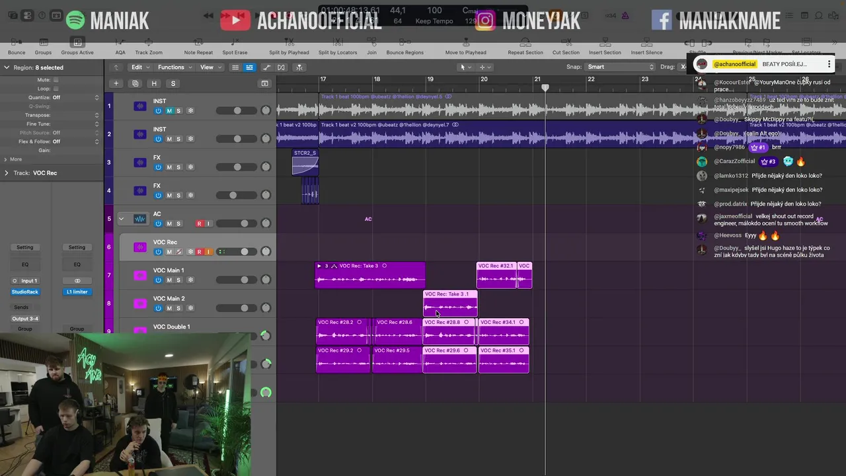Open the marquee secondary tool dropdown
846x476 pixels.
pyautogui.click(x=484, y=67)
